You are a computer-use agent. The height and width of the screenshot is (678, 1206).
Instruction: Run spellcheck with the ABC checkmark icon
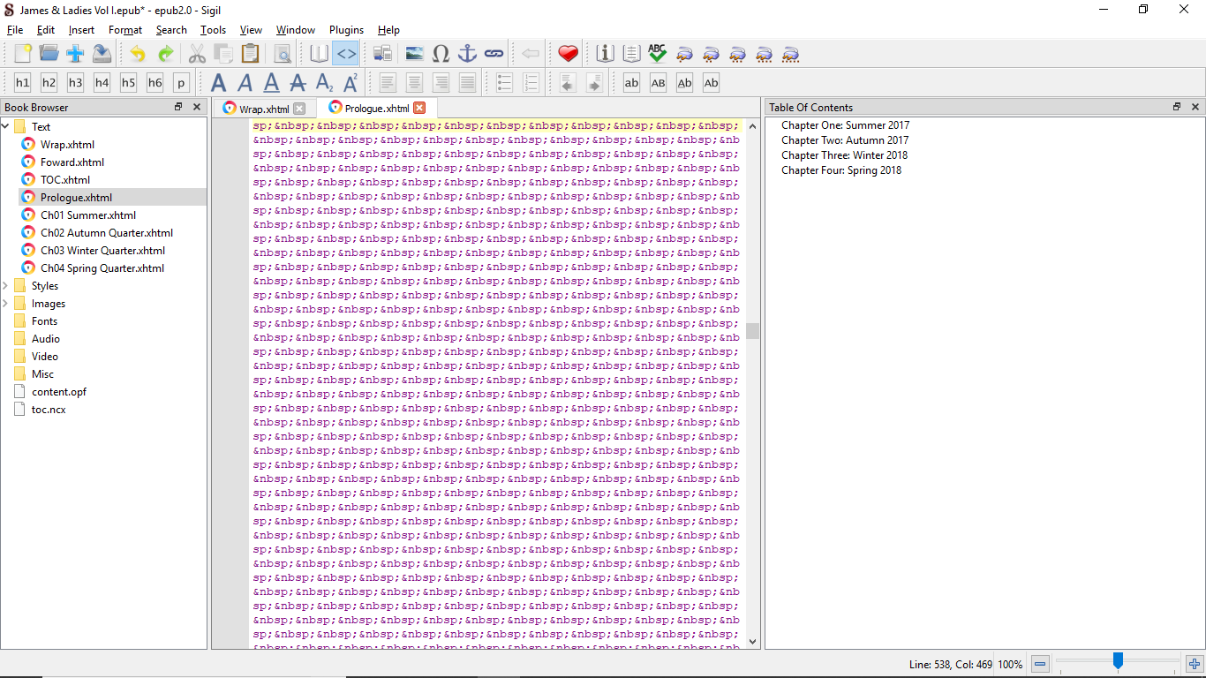coord(657,54)
